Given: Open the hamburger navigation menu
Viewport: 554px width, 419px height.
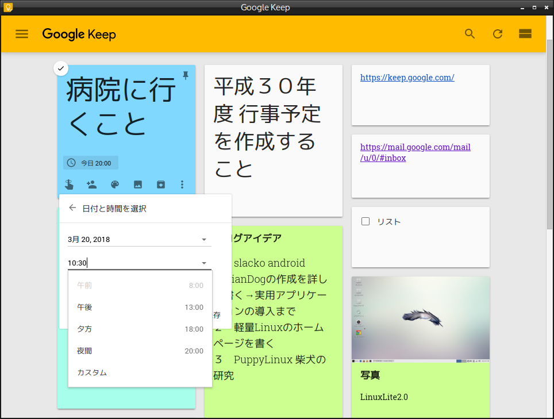Looking at the screenshot, I should pyautogui.click(x=21, y=34).
